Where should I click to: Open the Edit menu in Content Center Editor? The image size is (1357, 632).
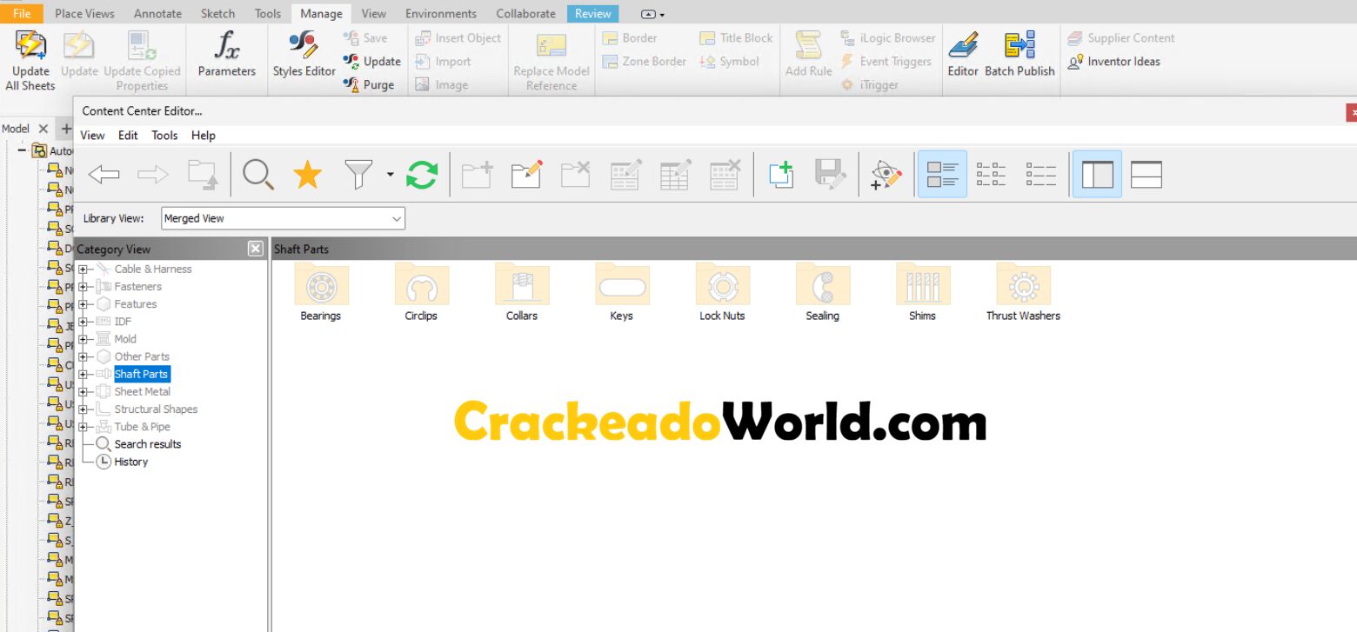128,136
